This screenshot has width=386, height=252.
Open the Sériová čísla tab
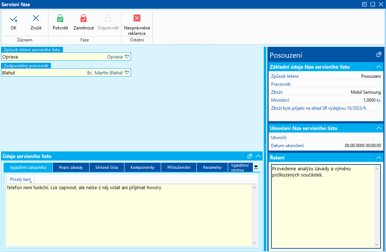click(x=107, y=167)
